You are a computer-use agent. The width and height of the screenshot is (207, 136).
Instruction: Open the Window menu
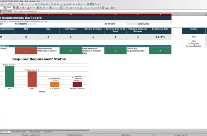click(32, 1)
